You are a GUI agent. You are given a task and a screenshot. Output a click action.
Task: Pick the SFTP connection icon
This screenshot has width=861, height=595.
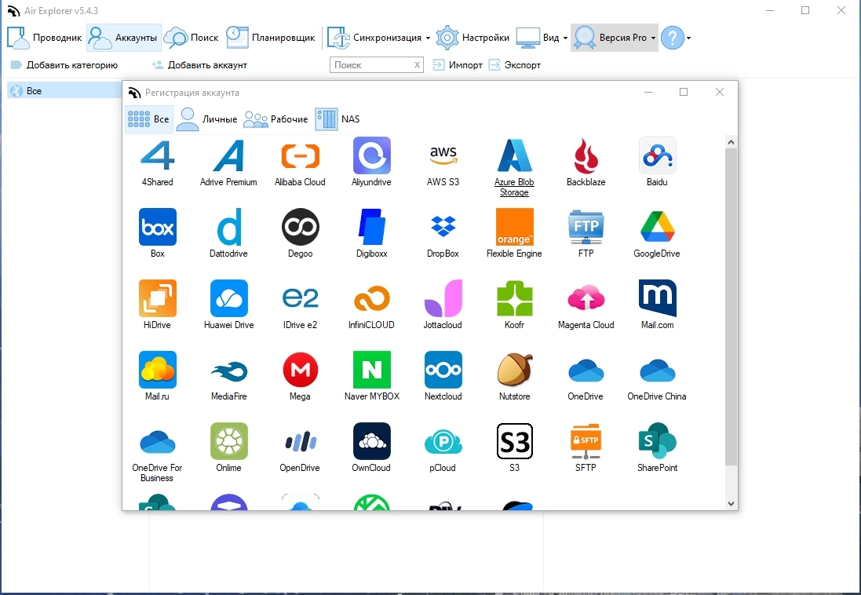(x=586, y=441)
